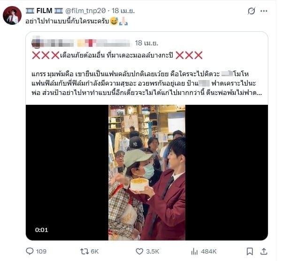The image size is (282, 261).
Task: Open the three-dot more options menu
Action: [x=264, y=11]
